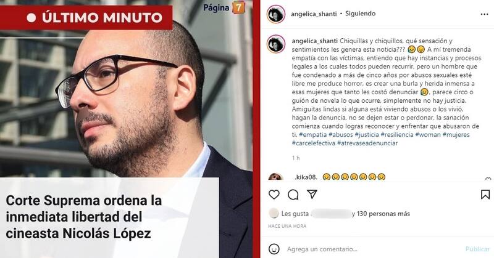Open the #atrevaseadenunciar hashtag
The height and width of the screenshot is (258, 494).
tap(367, 143)
